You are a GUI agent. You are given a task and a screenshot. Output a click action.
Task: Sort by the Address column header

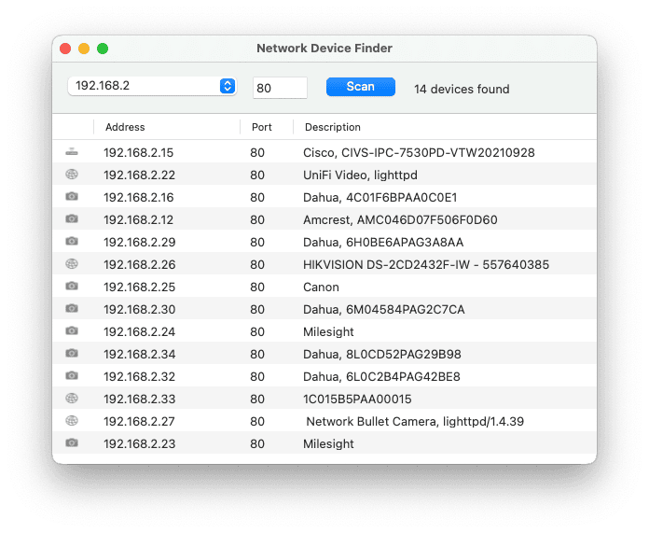coord(125,127)
